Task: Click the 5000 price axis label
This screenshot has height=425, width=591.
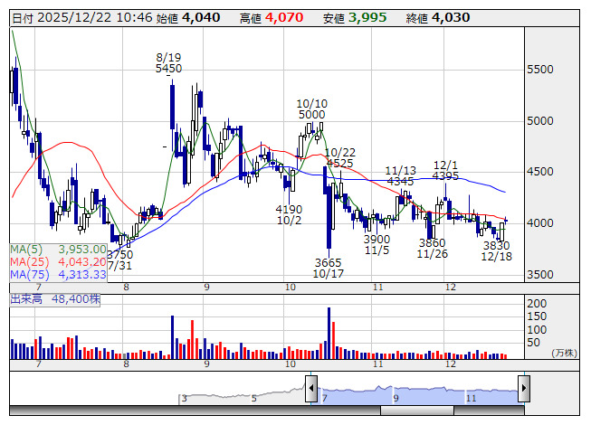Action: (539, 121)
